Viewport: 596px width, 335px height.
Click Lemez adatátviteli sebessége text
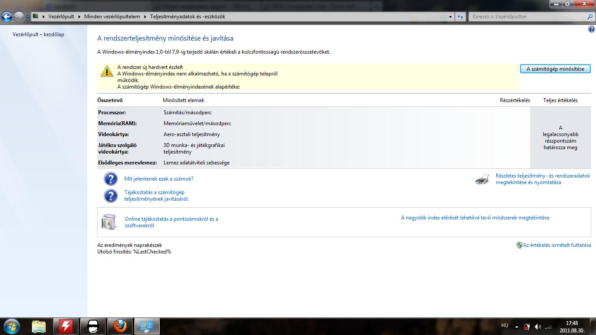click(196, 163)
